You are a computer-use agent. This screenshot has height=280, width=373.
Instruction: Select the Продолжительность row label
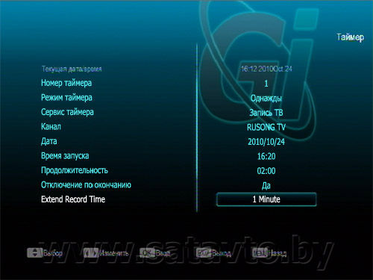coord(75,170)
